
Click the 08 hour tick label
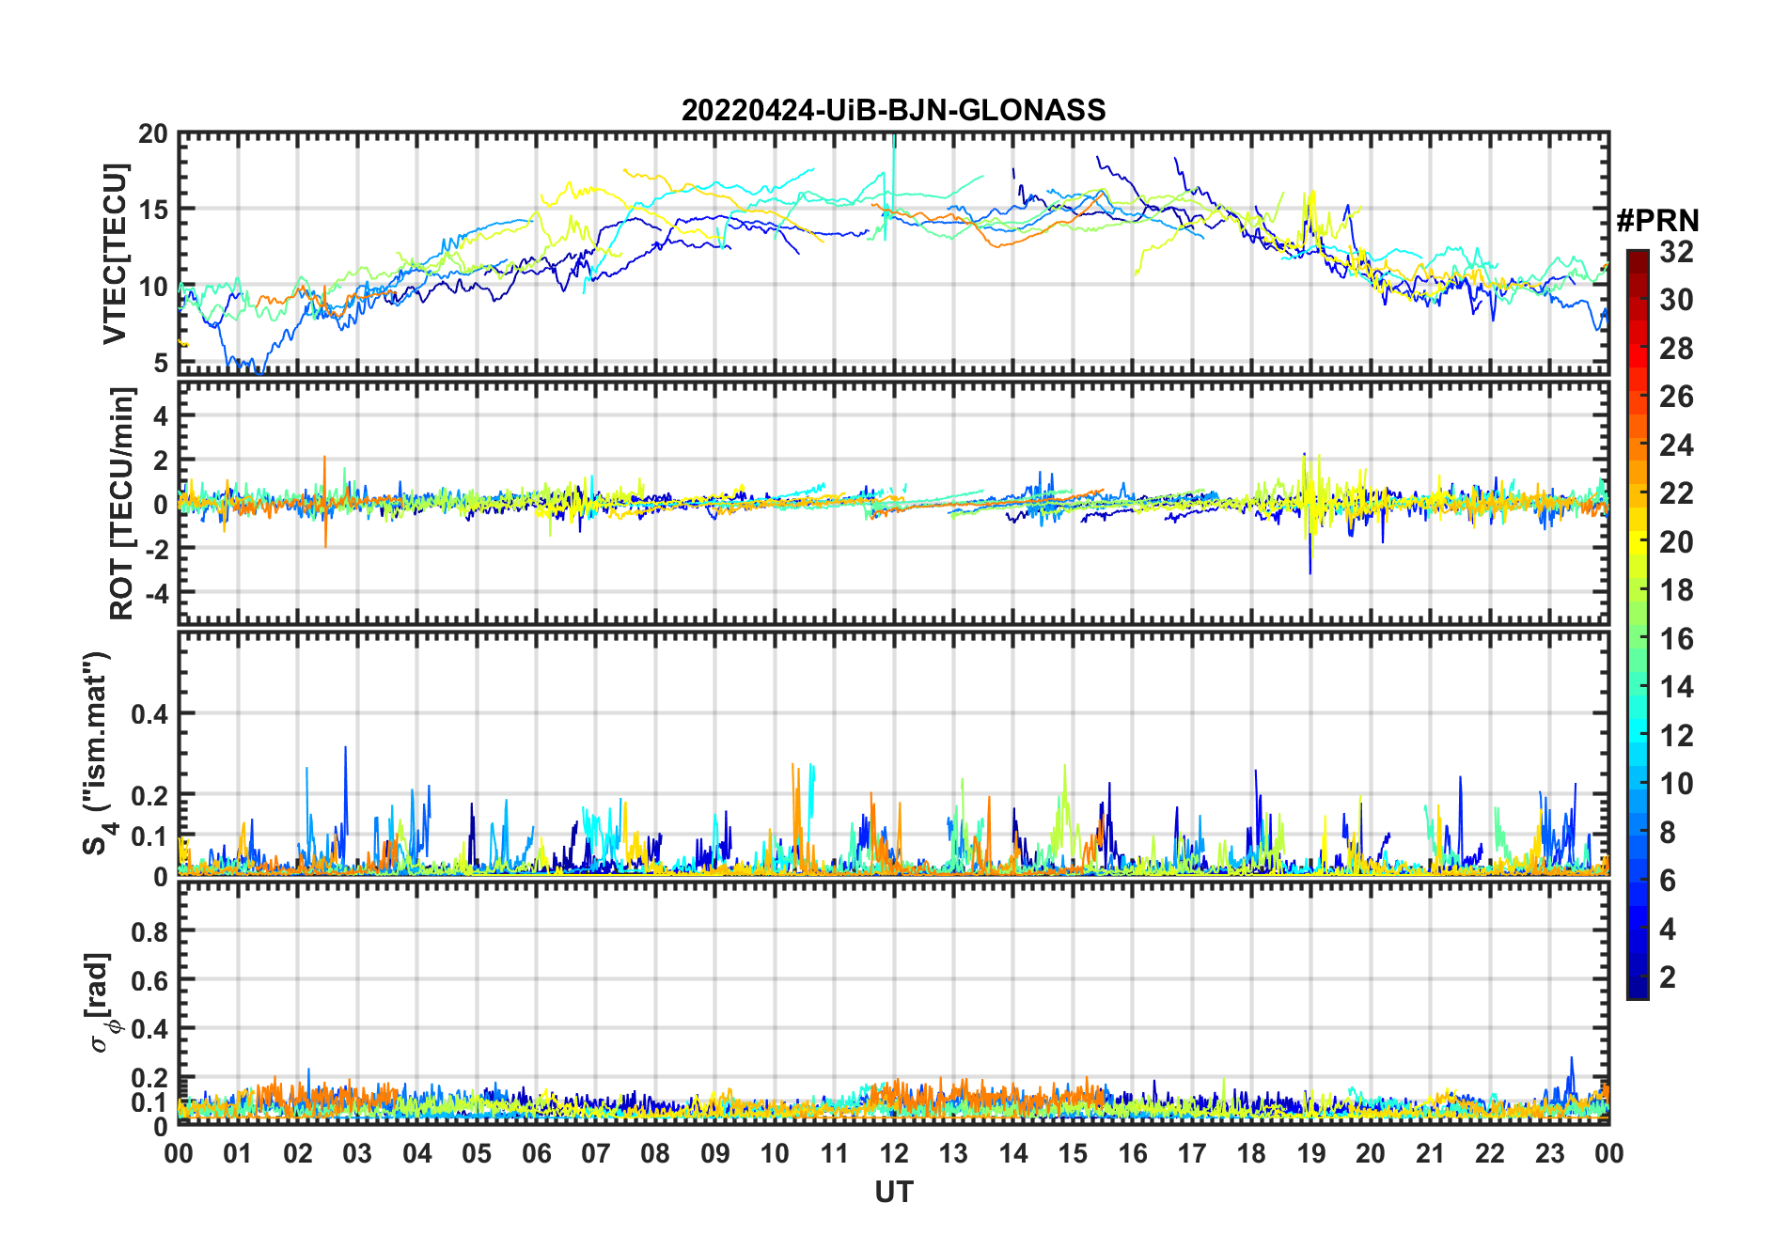(x=655, y=1153)
